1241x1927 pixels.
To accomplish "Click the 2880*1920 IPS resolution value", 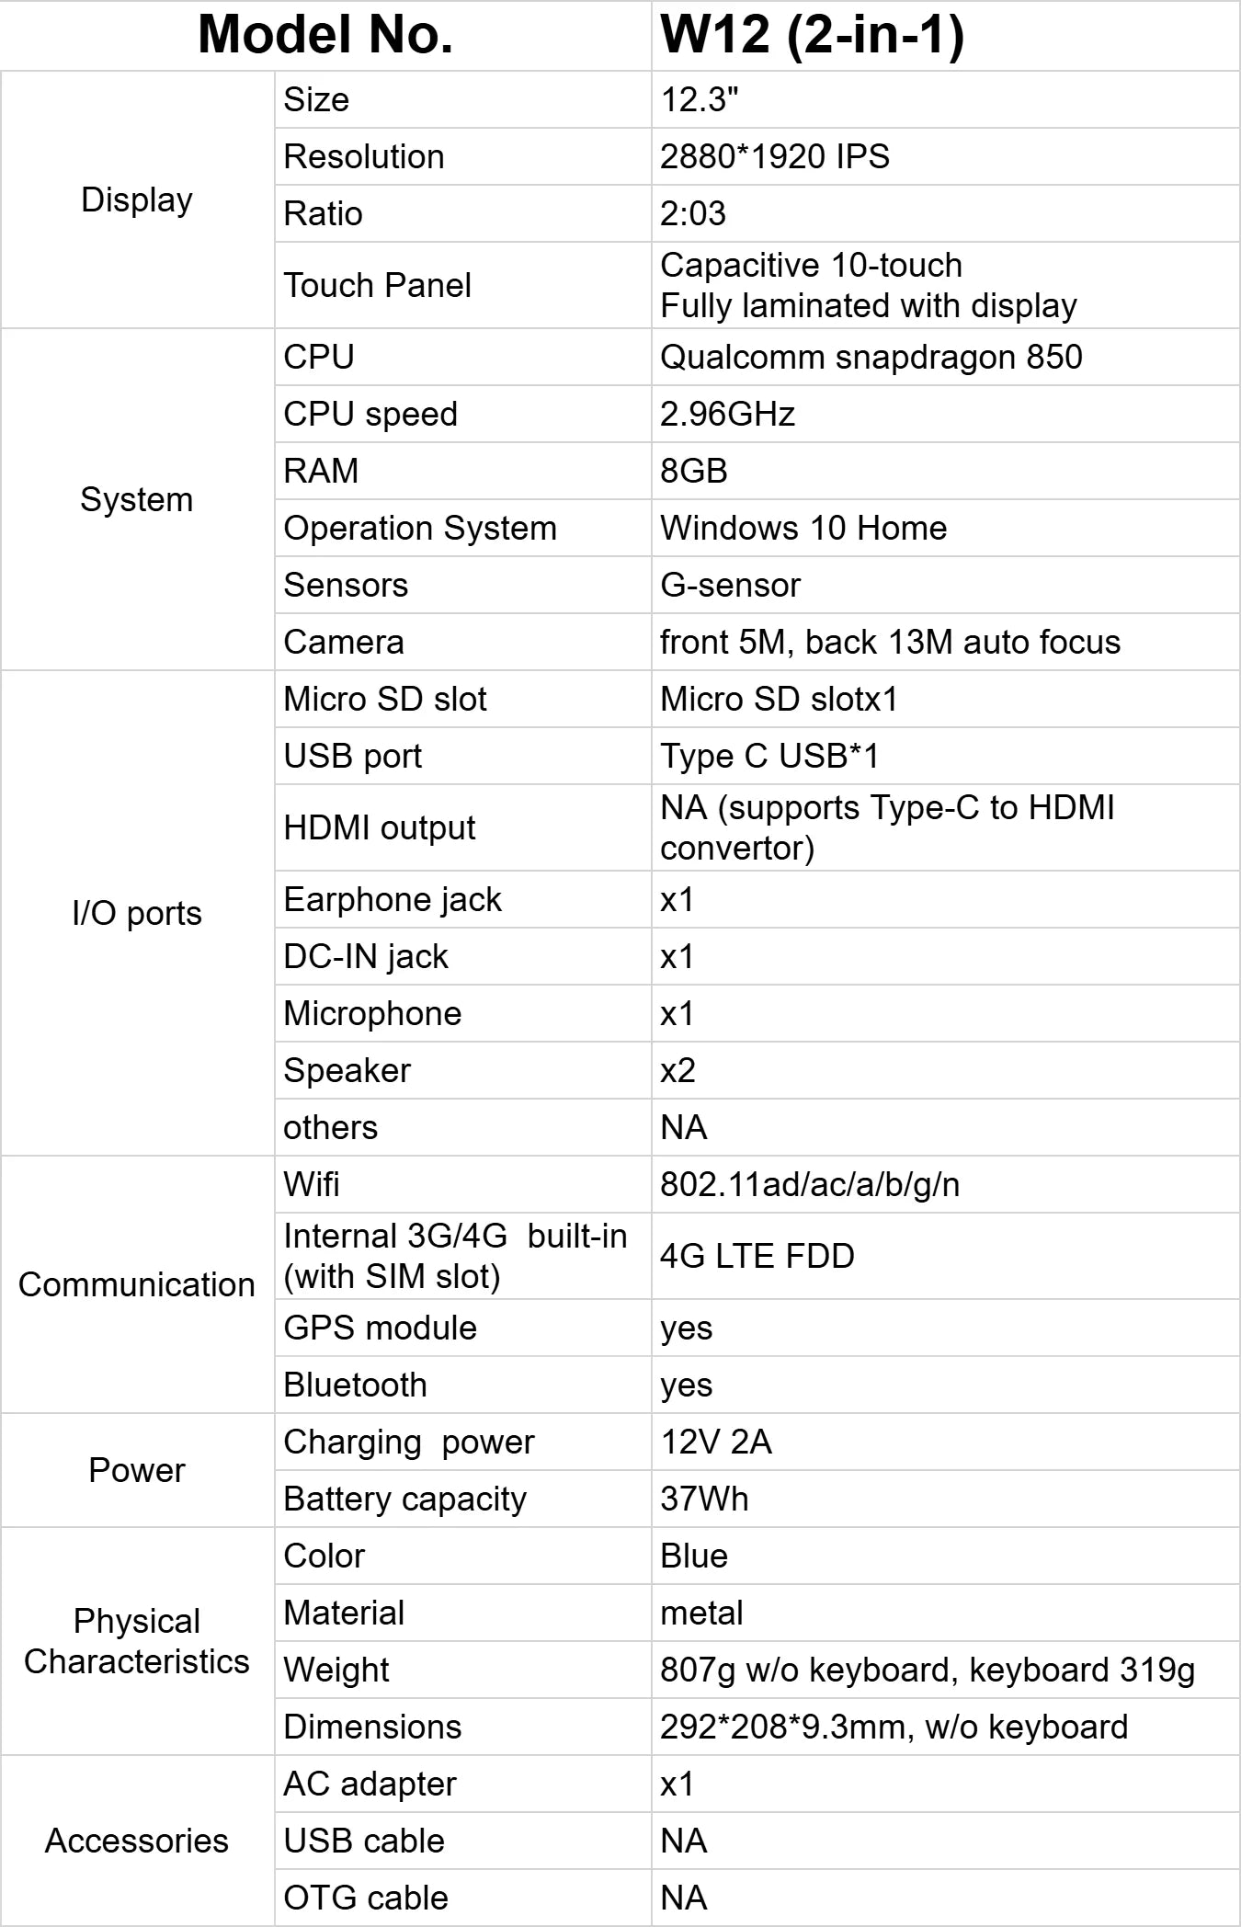I will pos(774,156).
